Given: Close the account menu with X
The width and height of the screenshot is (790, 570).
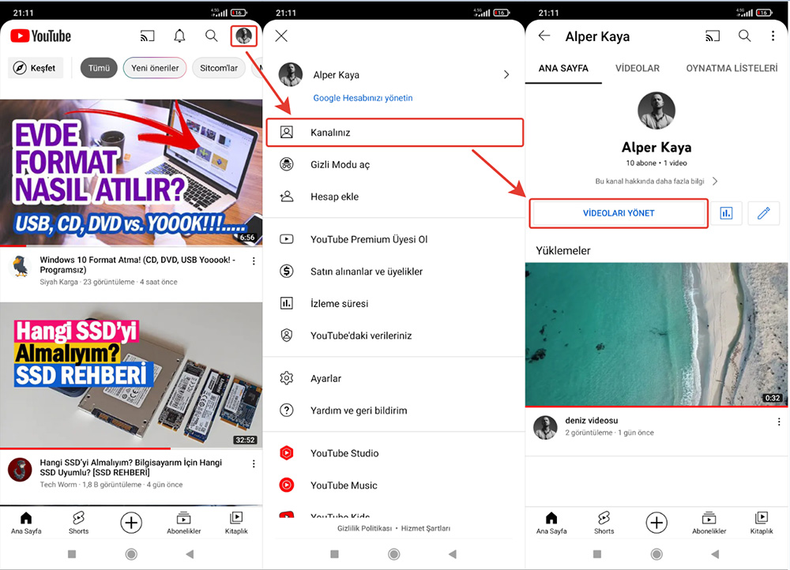Looking at the screenshot, I should point(281,36).
